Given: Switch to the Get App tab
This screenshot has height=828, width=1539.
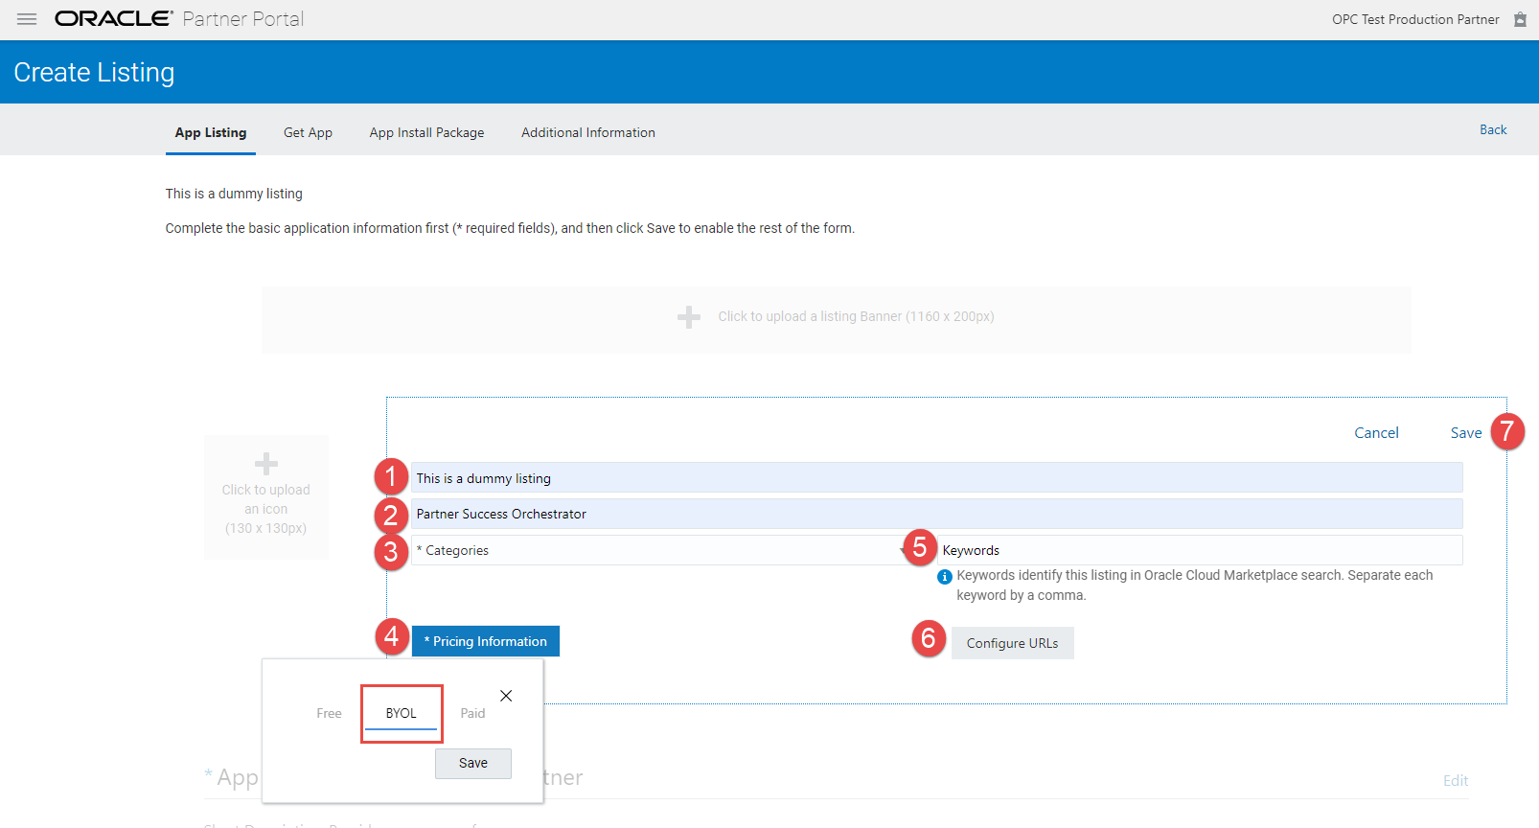Looking at the screenshot, I should [x=308, y=133].
